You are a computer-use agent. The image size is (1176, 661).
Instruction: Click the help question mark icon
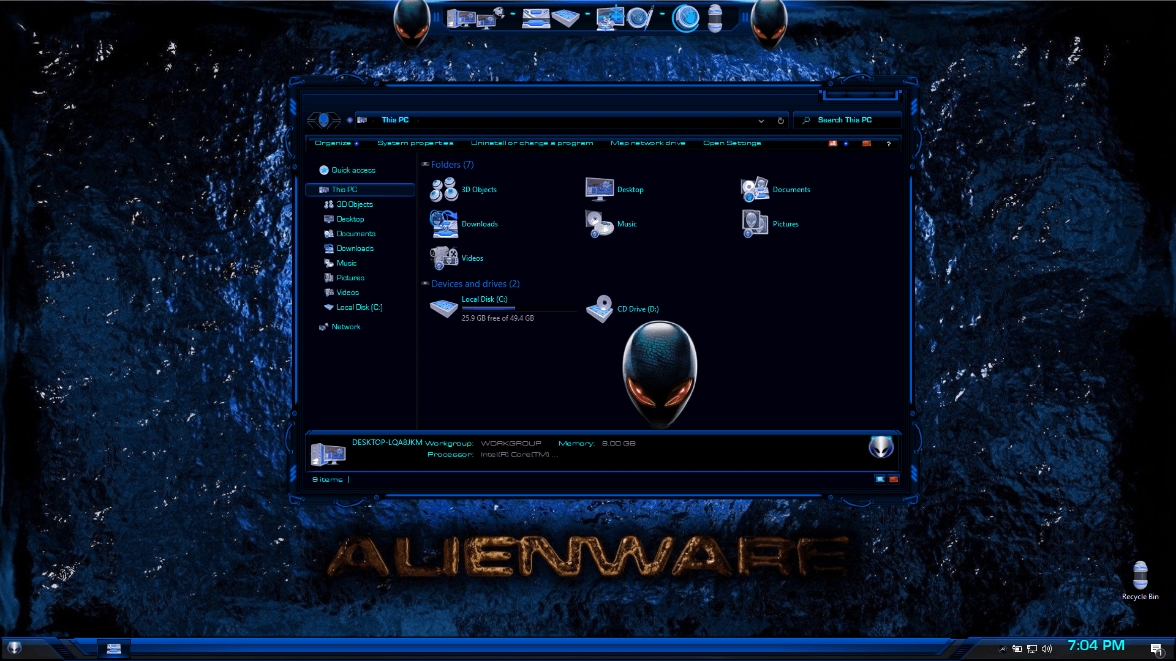point(888,144)
